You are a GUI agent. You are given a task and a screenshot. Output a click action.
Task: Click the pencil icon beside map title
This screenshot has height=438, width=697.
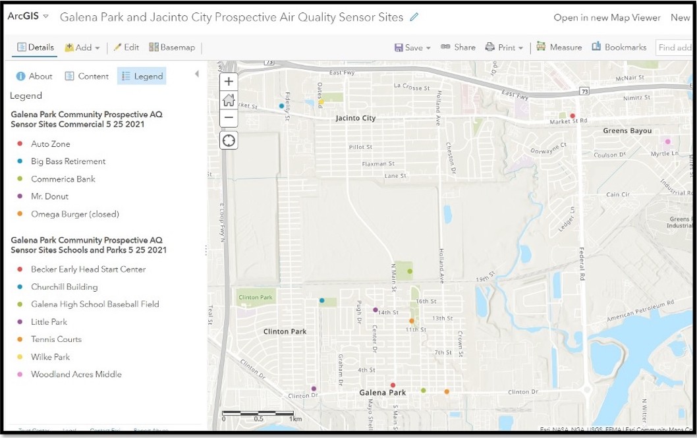coord(414,17)
